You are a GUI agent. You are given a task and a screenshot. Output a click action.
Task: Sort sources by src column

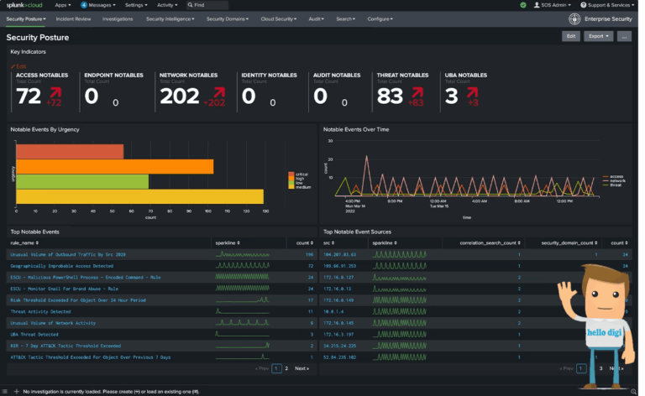[x=328, y=242]
